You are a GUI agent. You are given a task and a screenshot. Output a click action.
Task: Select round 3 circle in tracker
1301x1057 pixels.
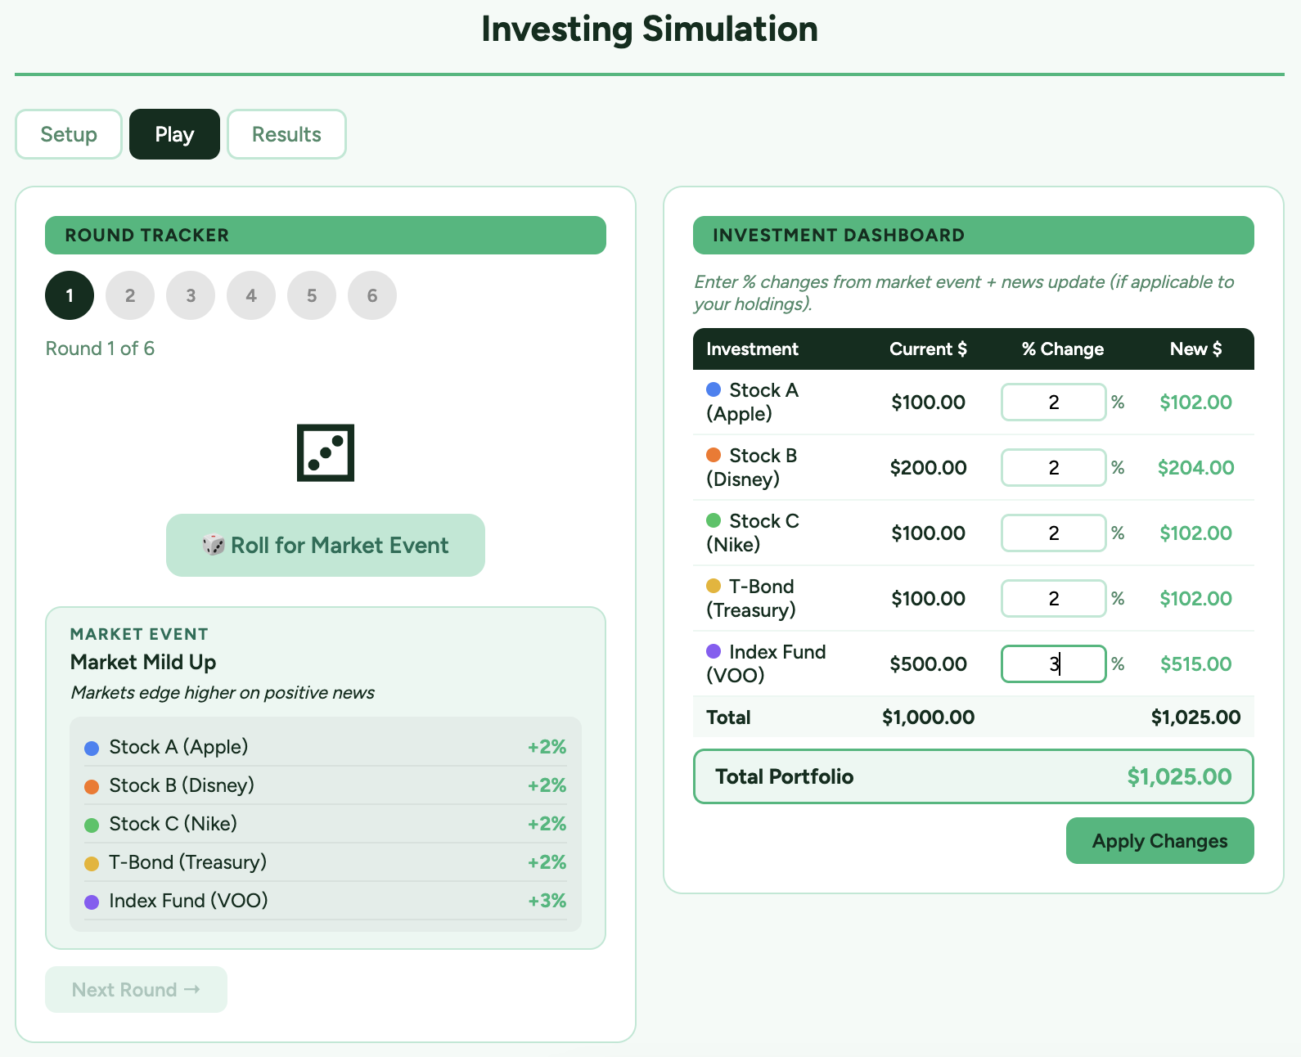191,295
